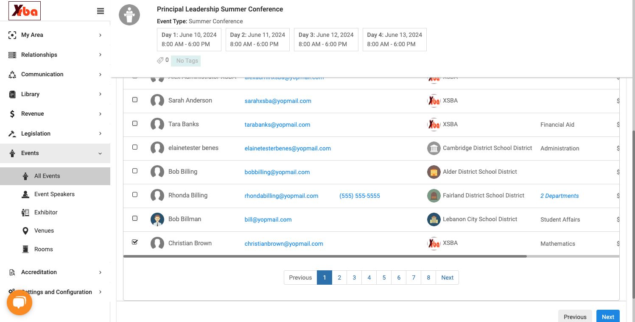Image resolution: width=635 pixels, height=322 pixels.
Task: Open the 2 Departments link
Action: pyautogui.click(x=559, y=196)
